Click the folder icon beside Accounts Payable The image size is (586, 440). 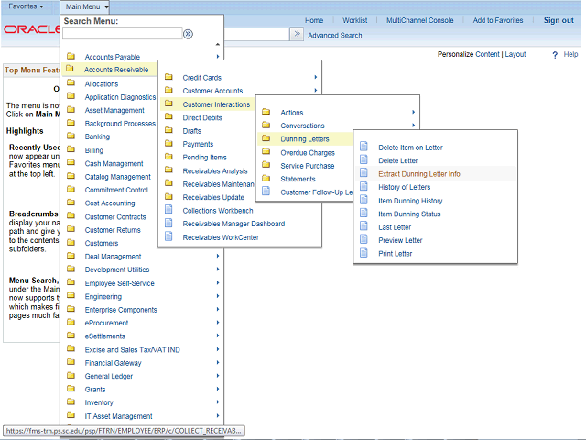tap(71, 57)
